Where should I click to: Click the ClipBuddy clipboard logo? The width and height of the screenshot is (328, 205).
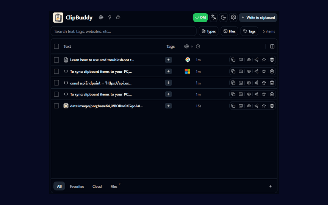[58, 17]
